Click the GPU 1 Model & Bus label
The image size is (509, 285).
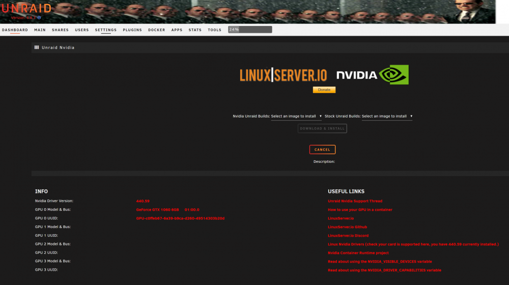coord(53,227)
